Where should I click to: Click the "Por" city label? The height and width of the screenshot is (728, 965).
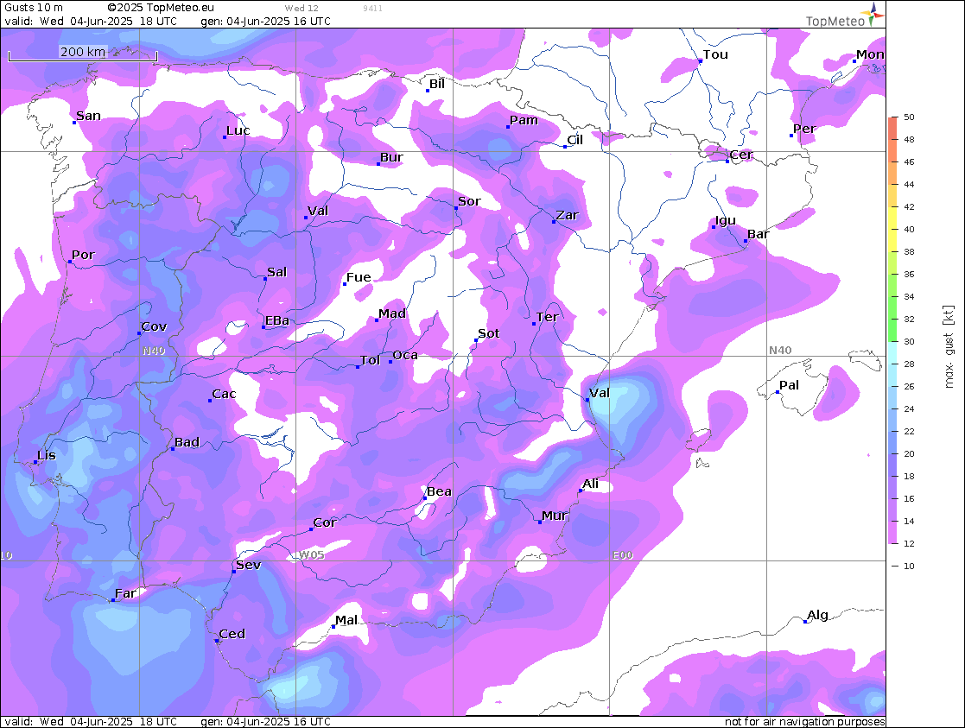coord(83,255)
